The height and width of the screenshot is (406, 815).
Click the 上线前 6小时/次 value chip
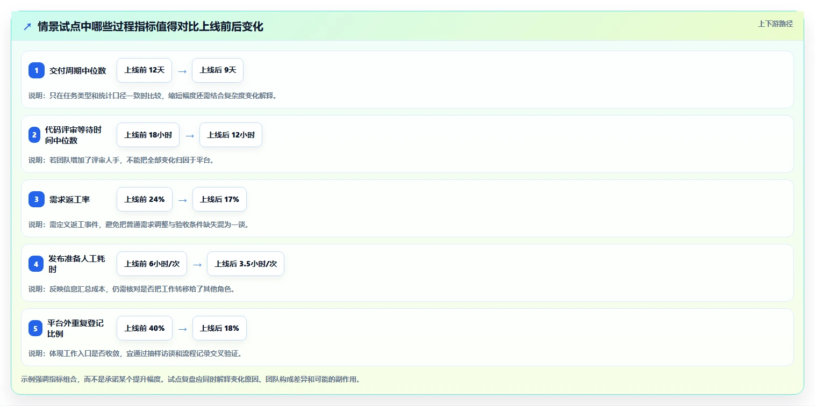[x=152, y=264]
